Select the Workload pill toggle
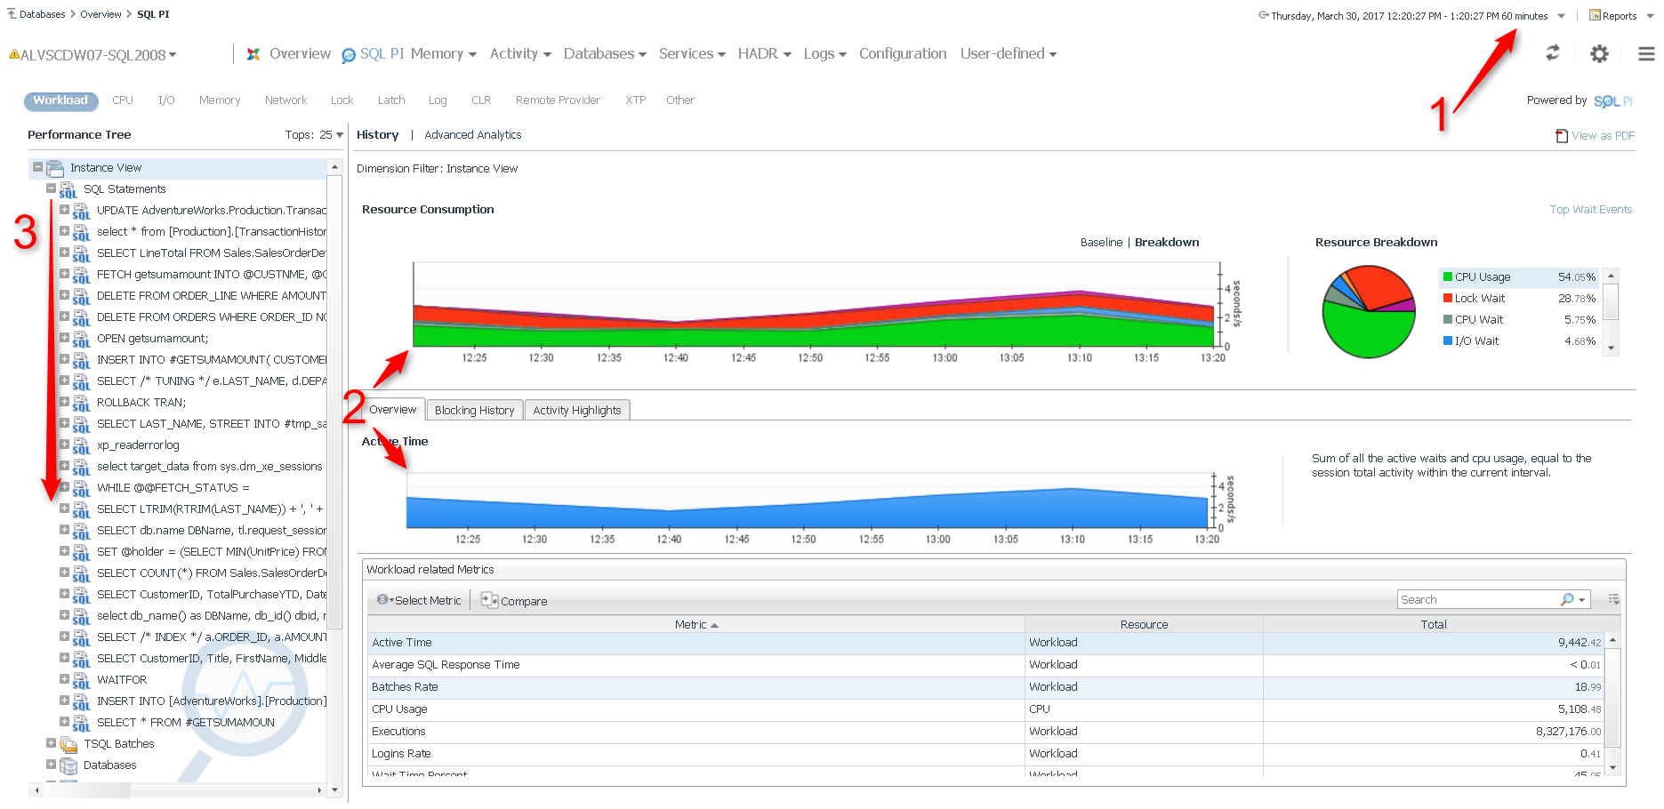The width and height of the screenshot is (1664, 809). (60, 100)
